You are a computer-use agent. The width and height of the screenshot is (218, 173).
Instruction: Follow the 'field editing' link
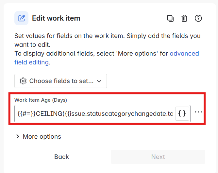coord(31,62)
